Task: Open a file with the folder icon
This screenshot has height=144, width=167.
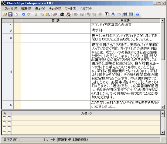Action: pyautogui.click(x=5, y=14)
